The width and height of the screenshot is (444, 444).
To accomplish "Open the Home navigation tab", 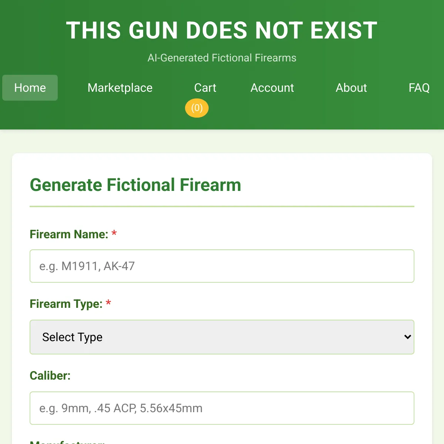I will pyautogui.click(x=30, y=88).
